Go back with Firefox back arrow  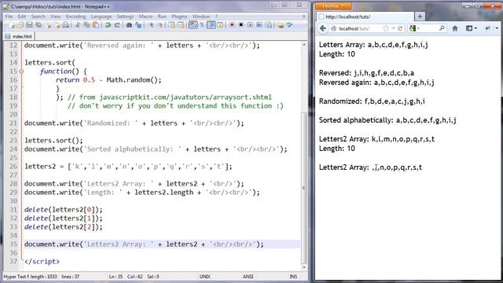323,28
